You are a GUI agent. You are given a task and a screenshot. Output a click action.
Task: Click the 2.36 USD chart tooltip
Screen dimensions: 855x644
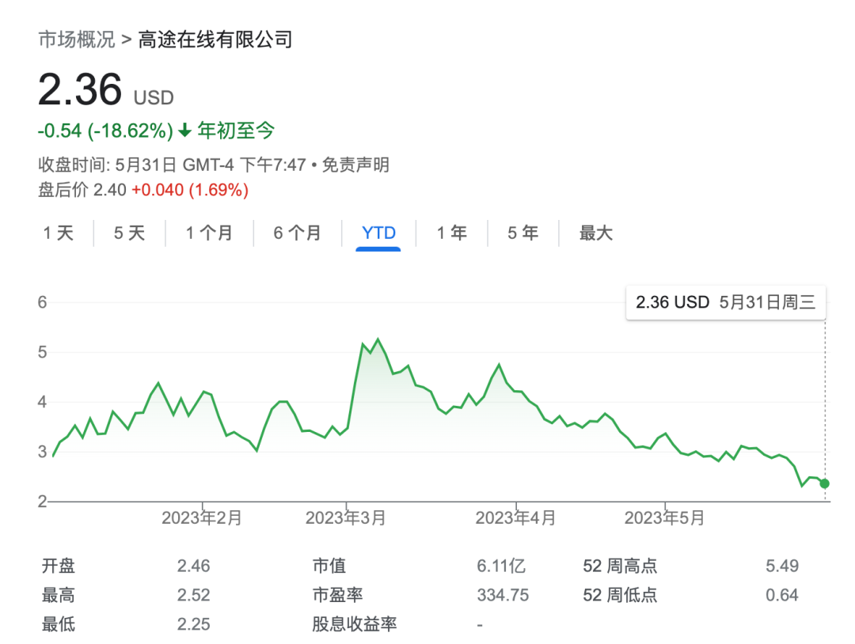pyautogui.click(x=725, y=301)
